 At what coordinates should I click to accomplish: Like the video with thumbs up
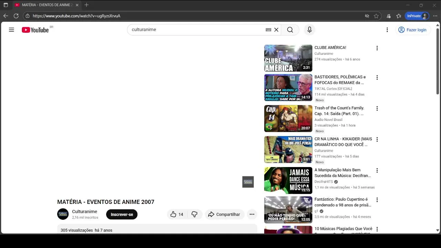point(177,214)
